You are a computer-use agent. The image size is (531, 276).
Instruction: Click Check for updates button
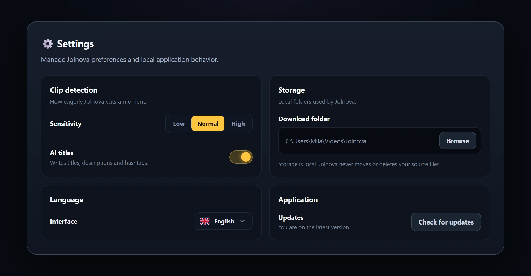446,222
